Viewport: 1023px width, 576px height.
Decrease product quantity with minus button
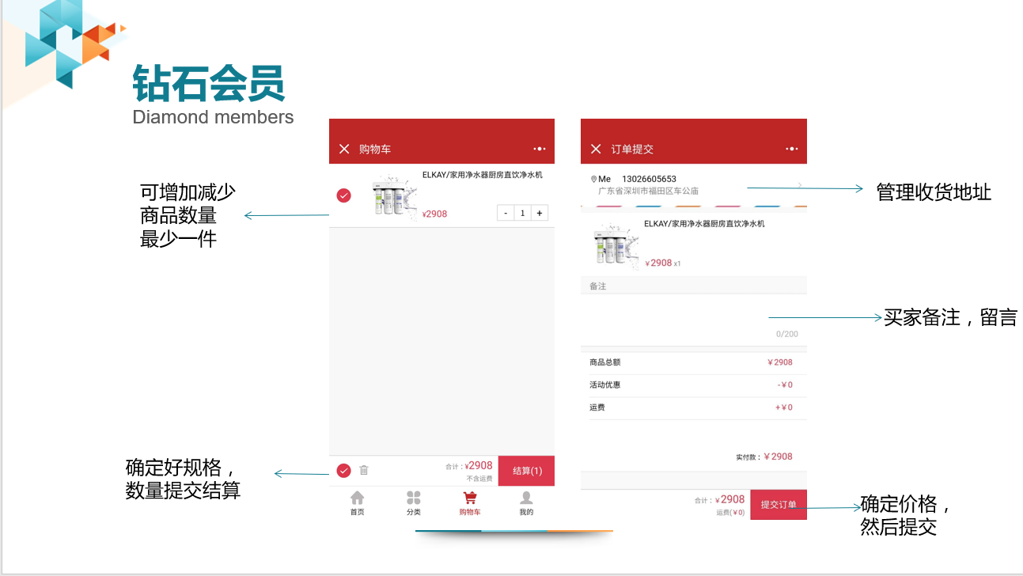point(506,213)
